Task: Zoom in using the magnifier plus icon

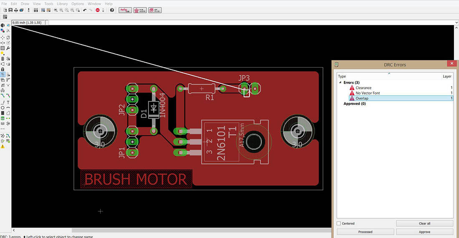Action: pyautogui.click(x=61, y=10)
